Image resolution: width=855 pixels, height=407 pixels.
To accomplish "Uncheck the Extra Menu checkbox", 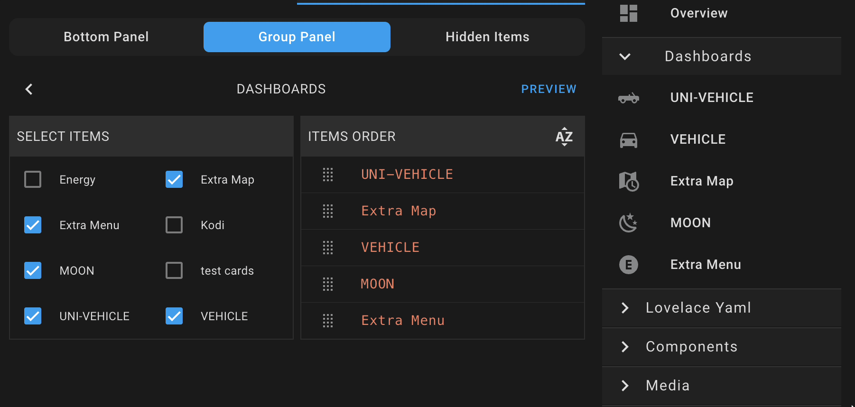I will (x=33, y=225).
